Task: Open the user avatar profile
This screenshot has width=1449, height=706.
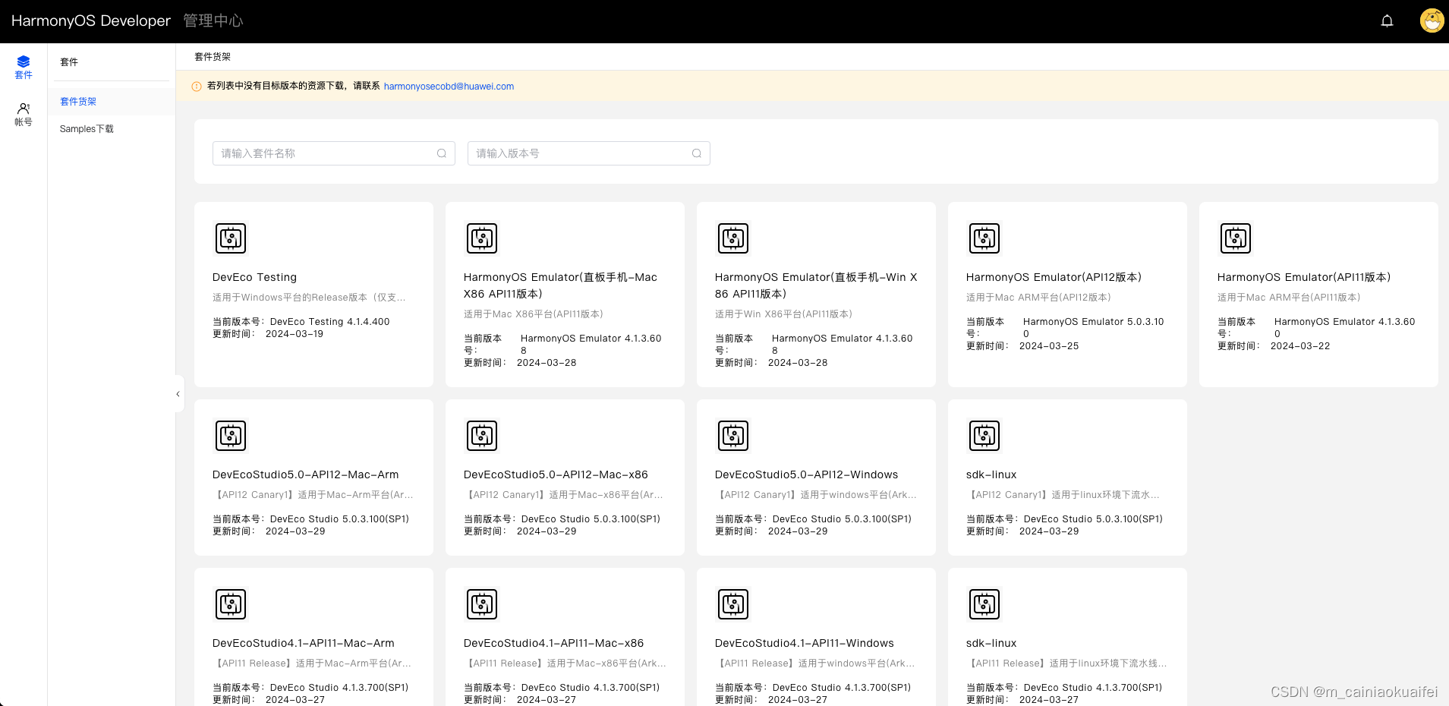Action: coord(1432,20)
